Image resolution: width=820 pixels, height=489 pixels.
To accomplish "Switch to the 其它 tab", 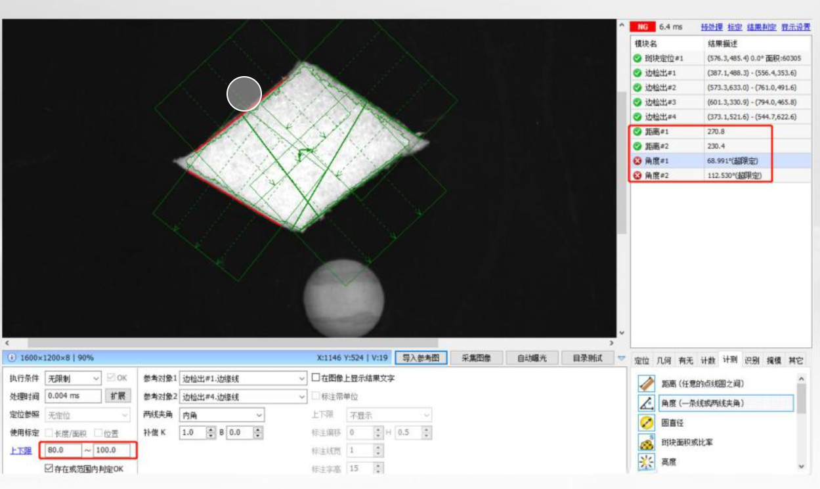I will [796, 360].
